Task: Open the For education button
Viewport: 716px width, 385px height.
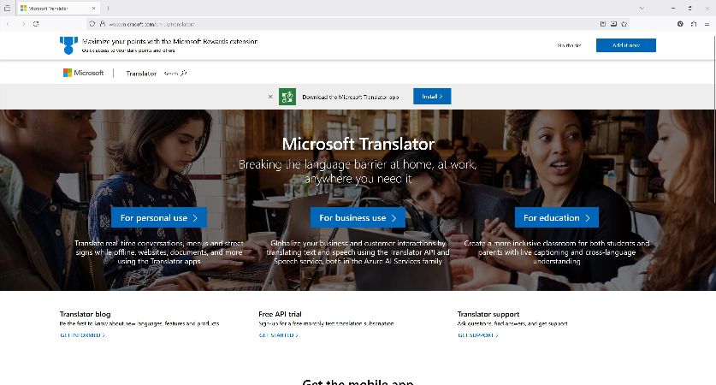Action: pos(557,218)
